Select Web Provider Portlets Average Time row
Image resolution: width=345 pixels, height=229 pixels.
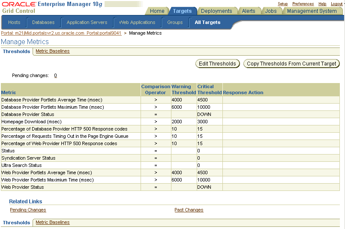(170, 172)
